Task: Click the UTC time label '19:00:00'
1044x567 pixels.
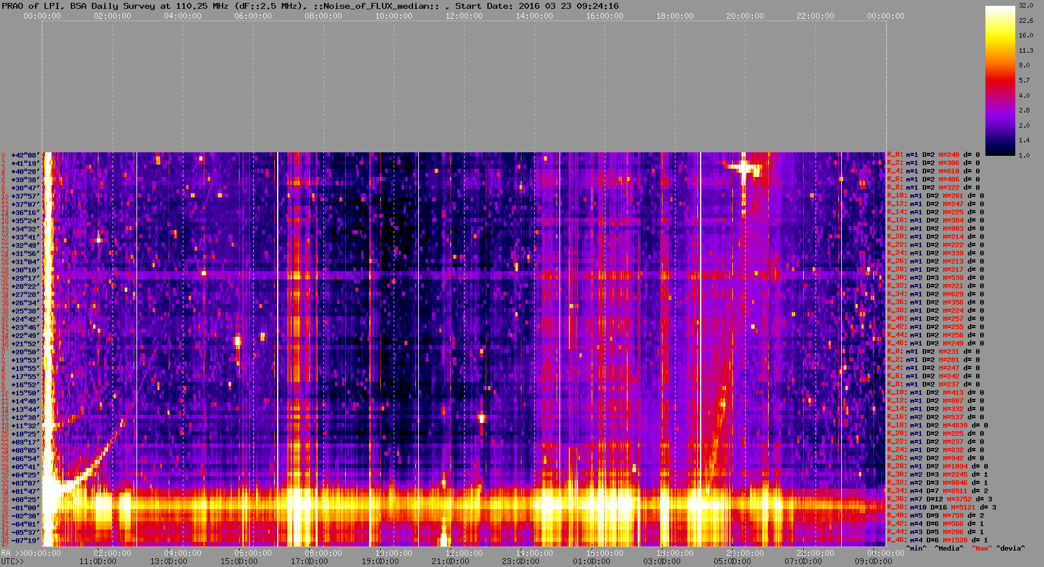Action: (x=380, y=562)
